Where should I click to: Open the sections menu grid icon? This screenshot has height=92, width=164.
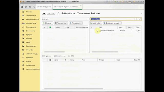pos(22,7)
